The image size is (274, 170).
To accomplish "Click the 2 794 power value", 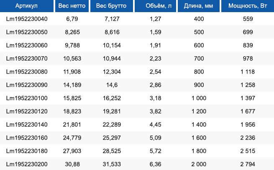I will pos(248,164).
